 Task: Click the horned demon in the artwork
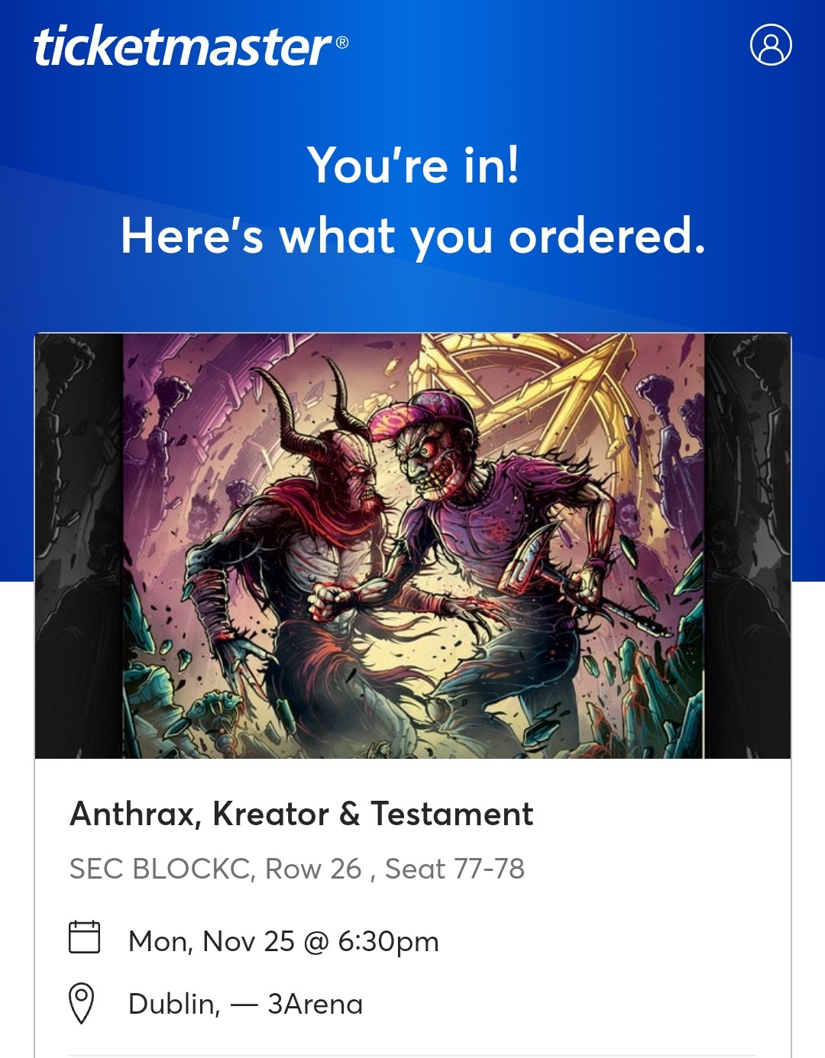point(306,550)
